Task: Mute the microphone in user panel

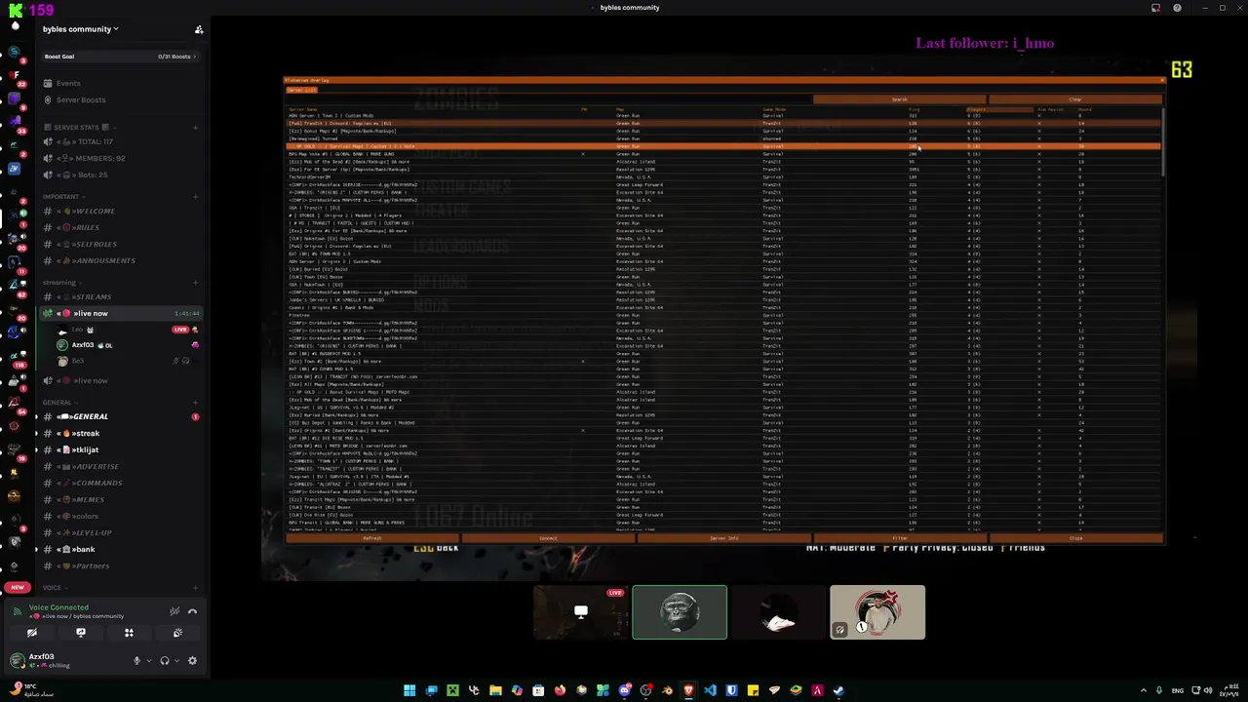Action: pyautogui.click(x=136, y=661)
